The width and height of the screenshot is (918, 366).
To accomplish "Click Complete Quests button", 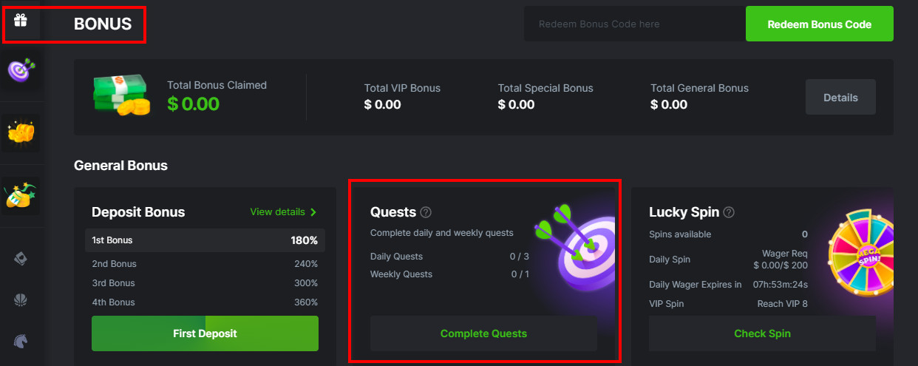I will click(483, 333).
